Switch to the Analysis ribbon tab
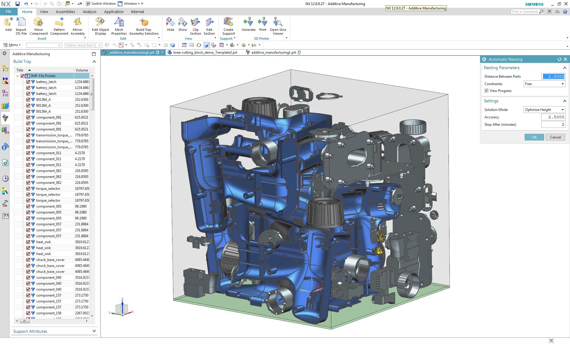This screenshot has height=344, width=570. pyautogui.click(x=89, y=12)
